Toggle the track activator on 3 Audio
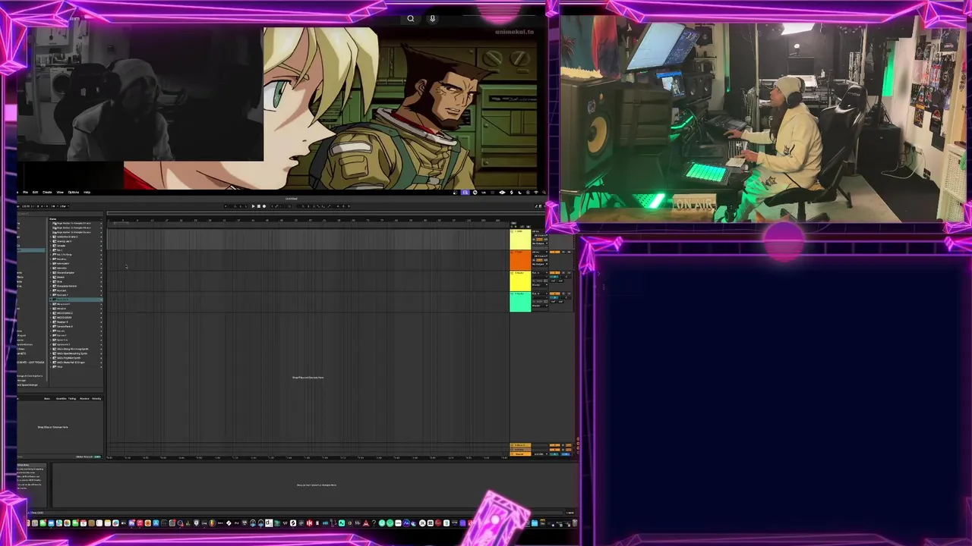The height and width of the screenshot is (546, 972). pyautogui.click(x=555, y=273)
